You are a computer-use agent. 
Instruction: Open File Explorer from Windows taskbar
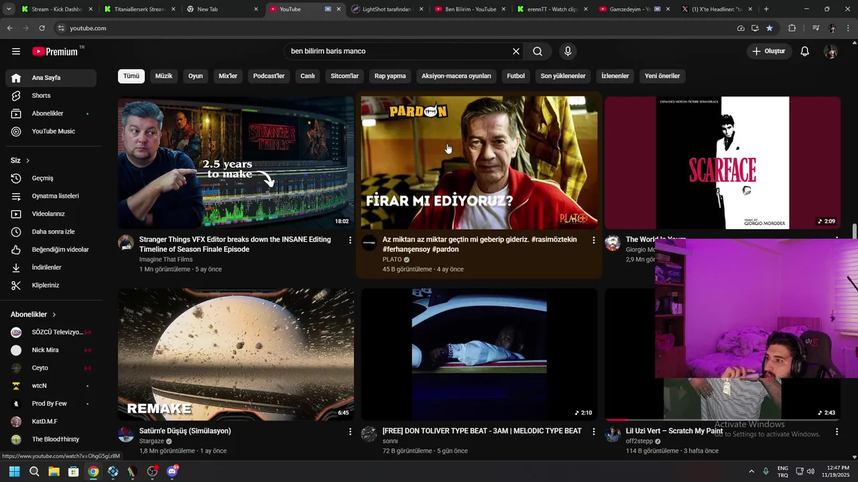click(x=54, y=471)
